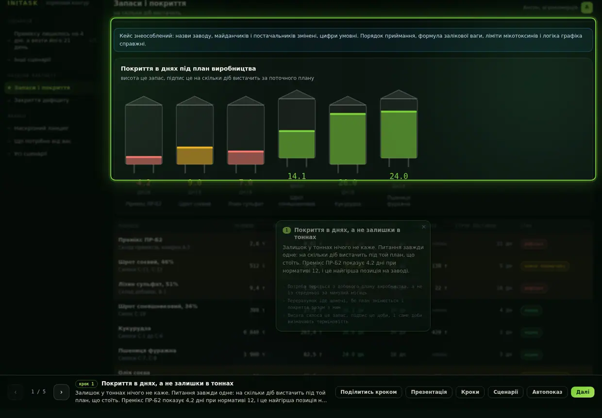Click the user avatar 'A' in the header
The width and height of the screenshot is (602, 418).
[587, 7]
